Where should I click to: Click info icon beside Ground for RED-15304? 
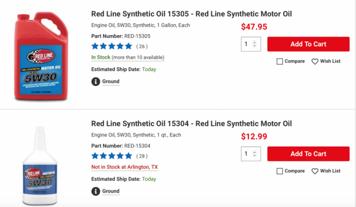[x=96, y=191]
